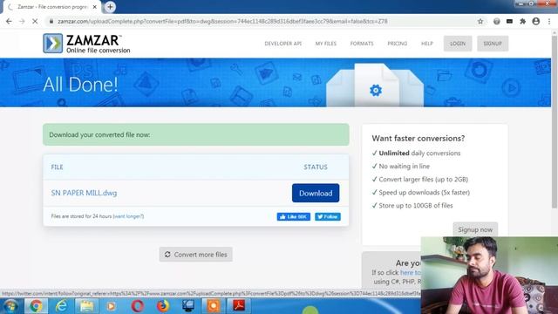Click the want longer link
Screen dimensions: 558x314
click(x=128, y=216)
